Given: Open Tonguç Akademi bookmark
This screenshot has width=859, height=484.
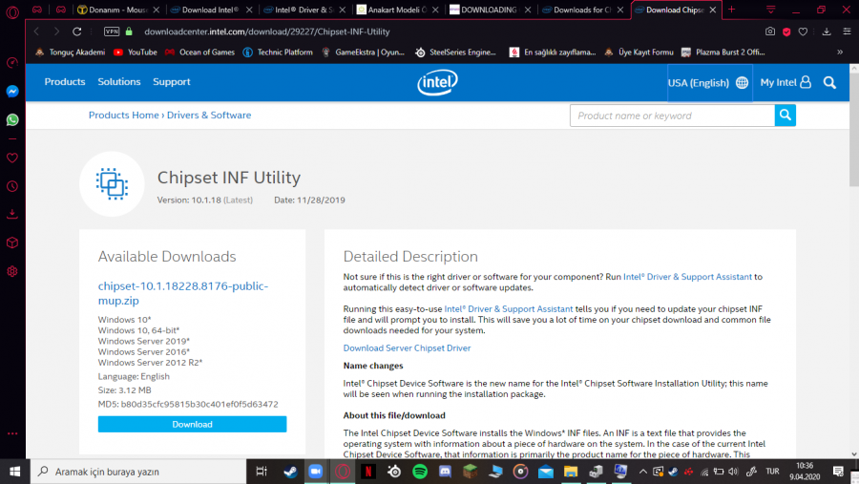Looking at the screenshot, I should (x=70, y=53).
